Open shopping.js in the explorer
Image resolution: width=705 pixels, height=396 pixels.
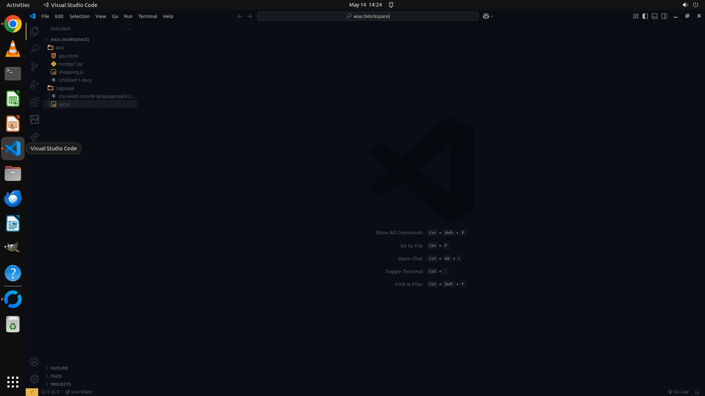[x=71, y=72]
